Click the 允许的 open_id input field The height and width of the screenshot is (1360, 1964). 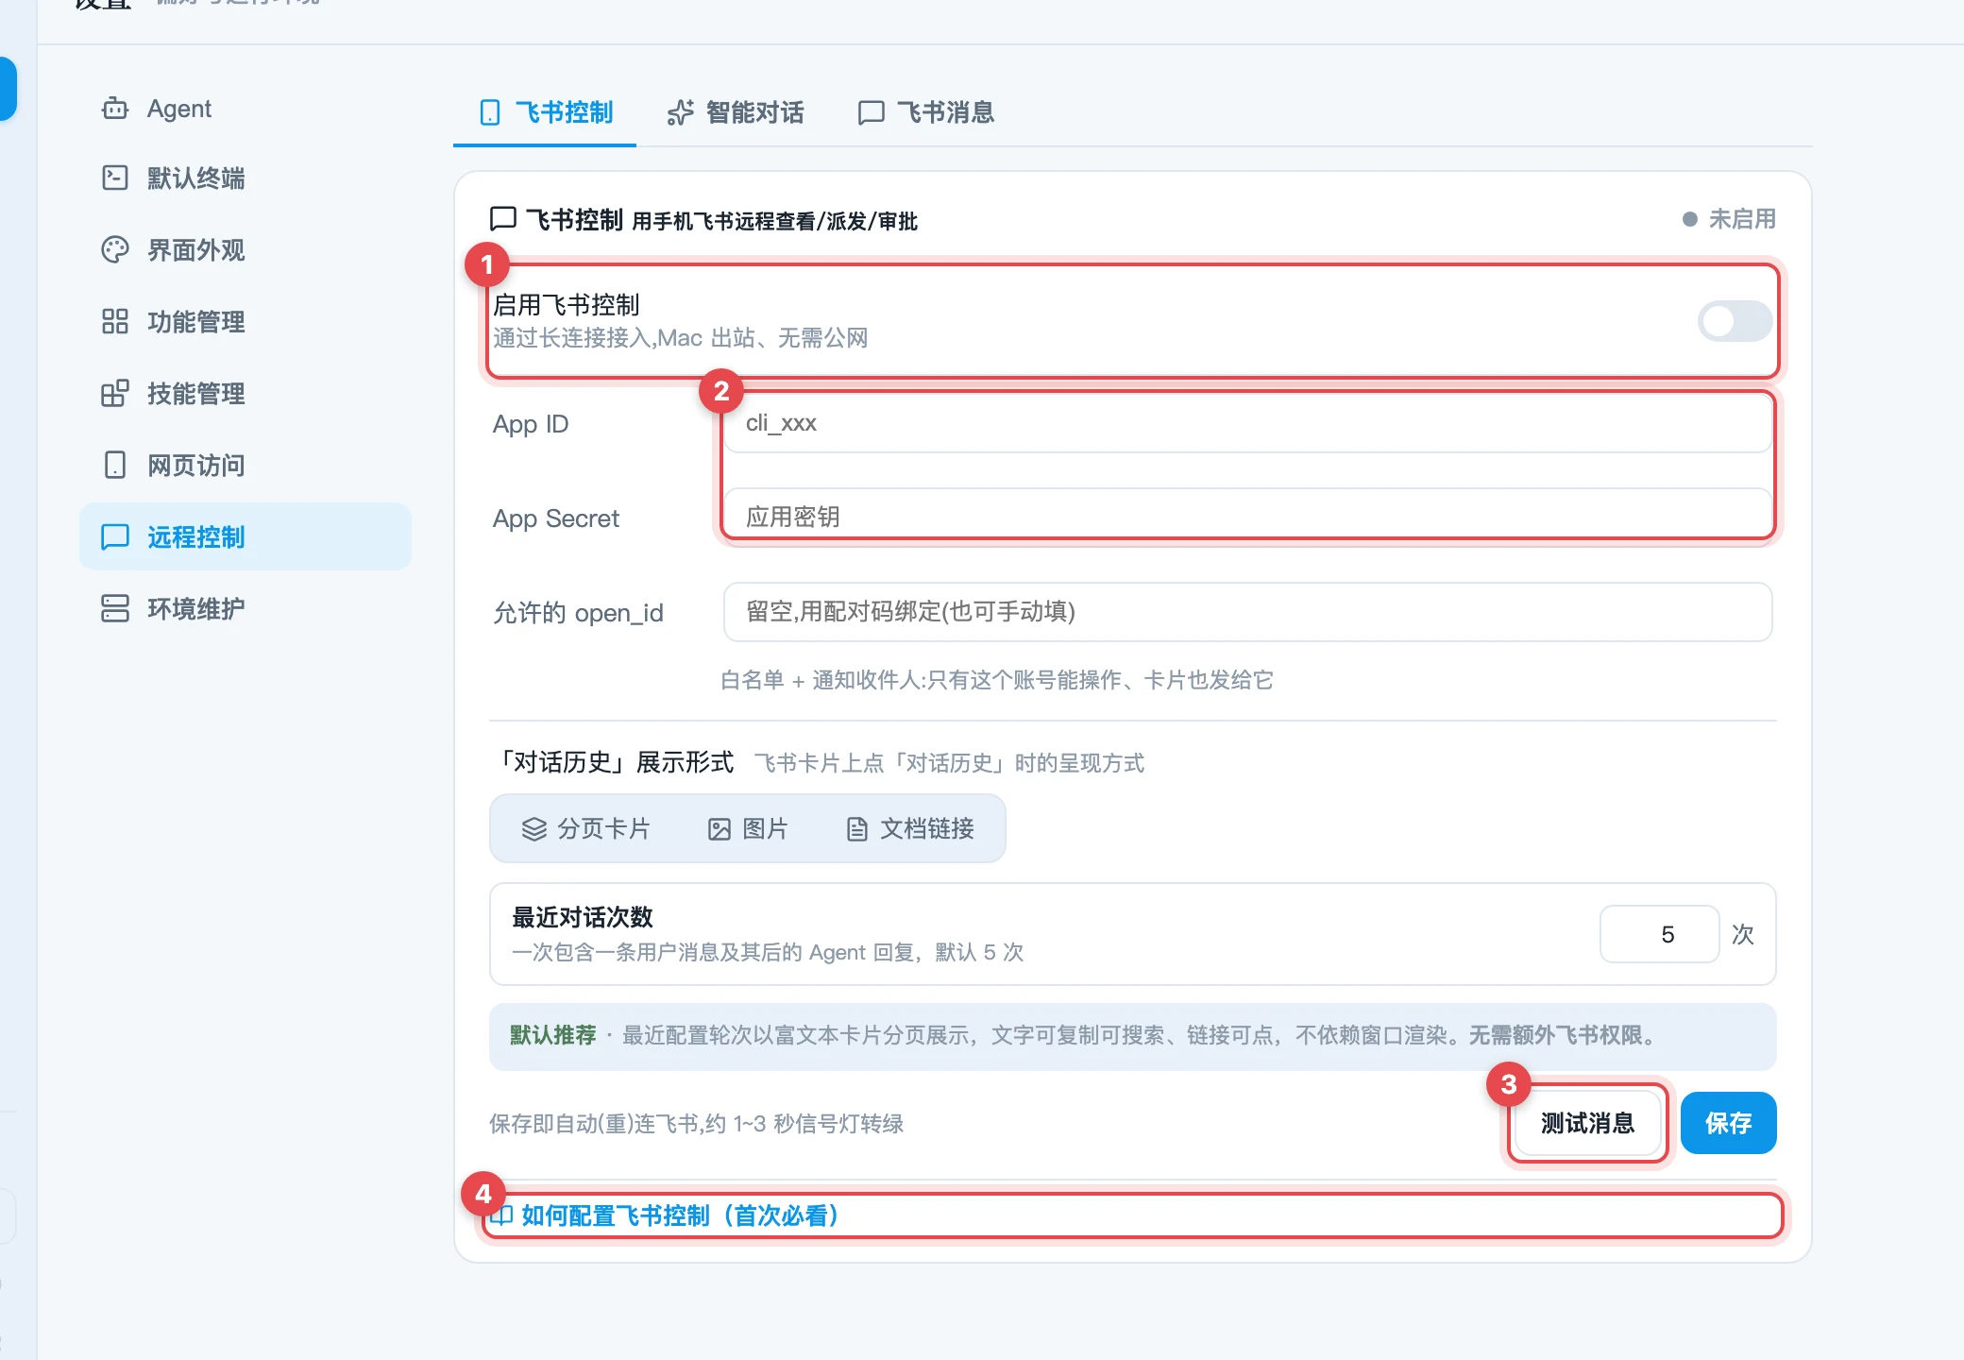tap(1247, 612)
